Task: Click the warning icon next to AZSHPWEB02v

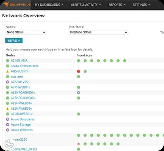Action: 8,109
